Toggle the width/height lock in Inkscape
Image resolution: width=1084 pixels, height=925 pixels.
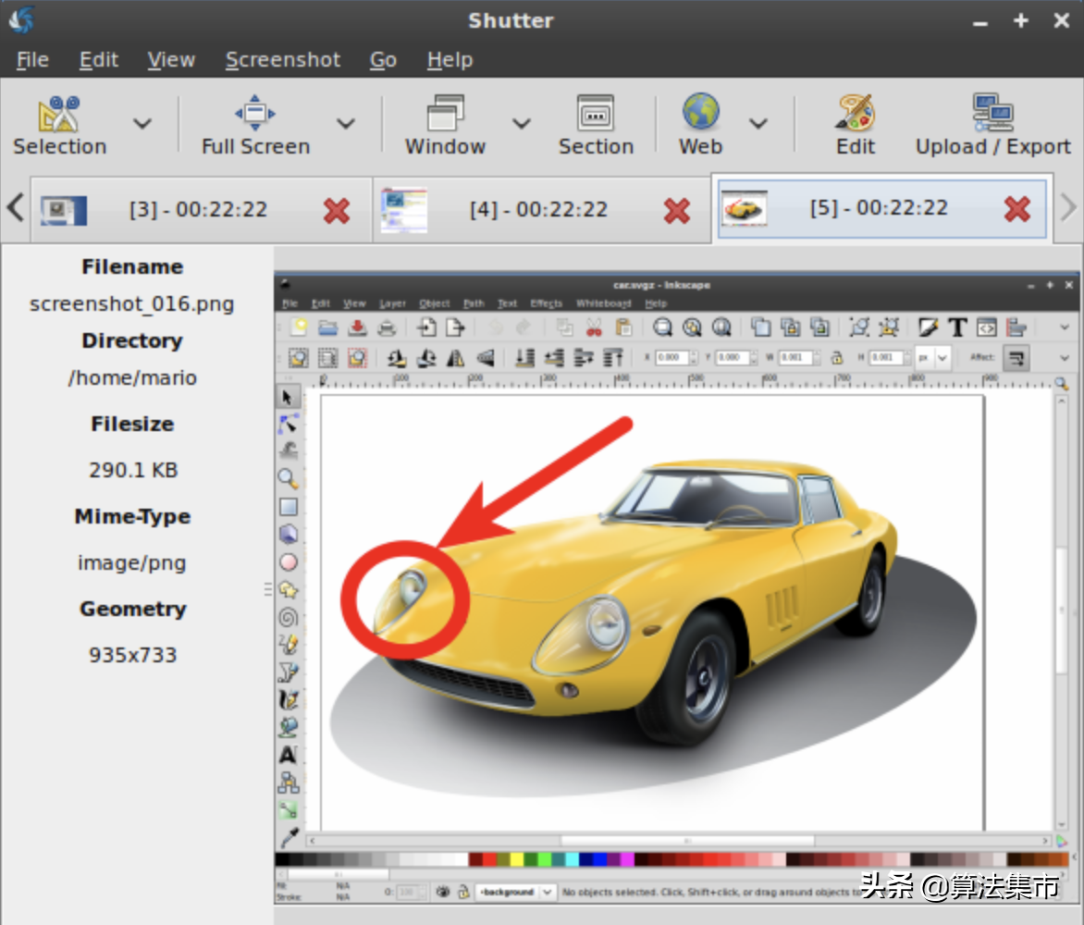click(836, 357)
